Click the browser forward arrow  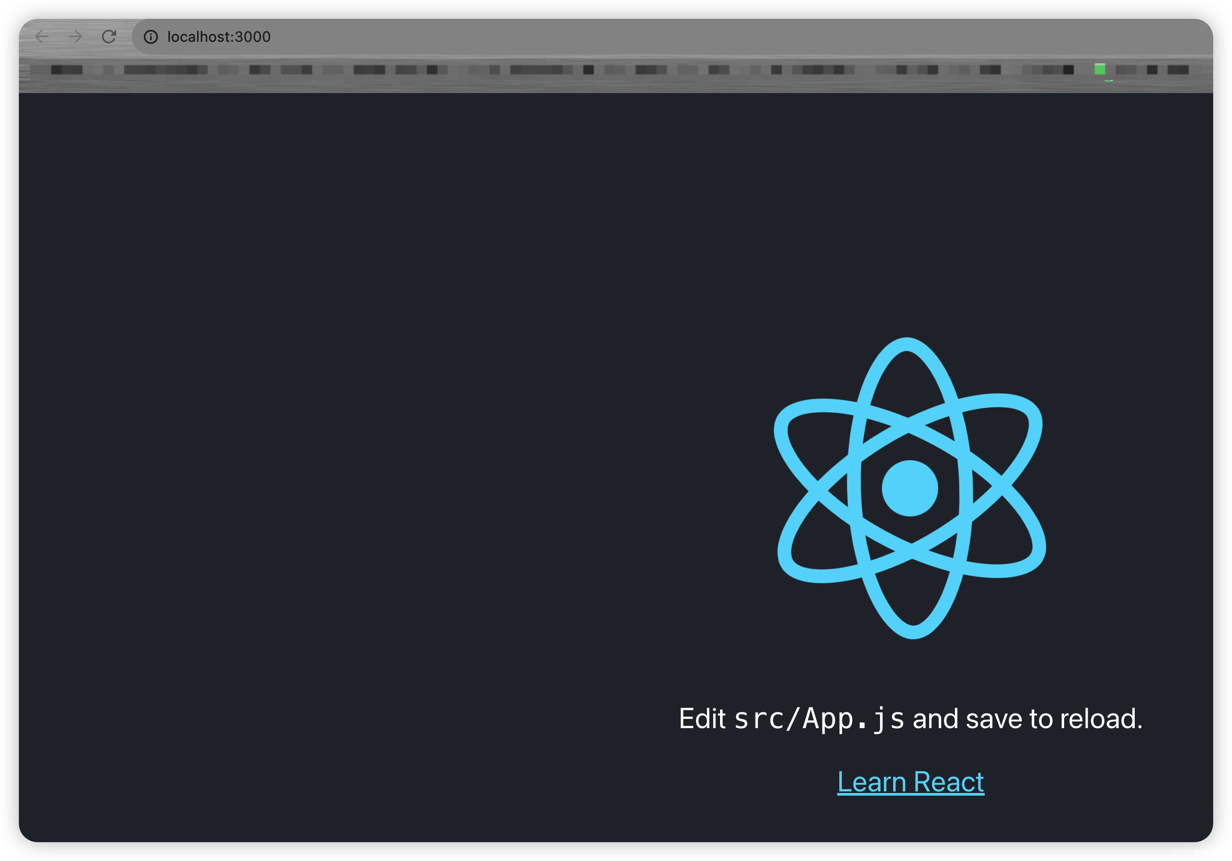coord(76,37)
